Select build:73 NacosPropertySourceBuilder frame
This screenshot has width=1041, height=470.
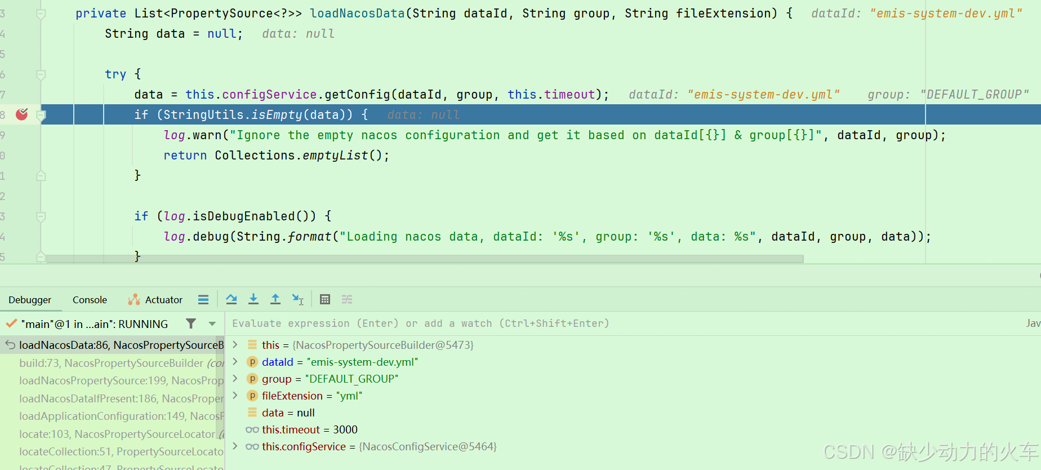click(x=113, y=363)
